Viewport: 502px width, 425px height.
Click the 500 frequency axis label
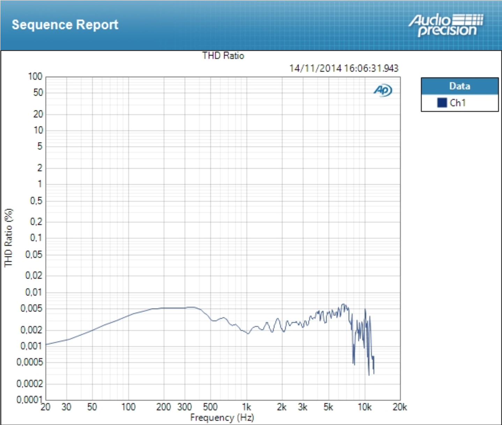pyautogui.click(x=210, y=407)
